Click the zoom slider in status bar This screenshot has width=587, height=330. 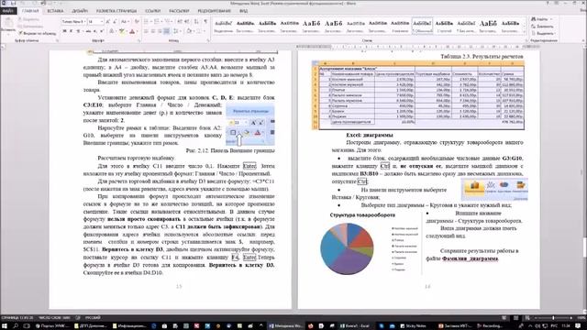tap(552, 318)
